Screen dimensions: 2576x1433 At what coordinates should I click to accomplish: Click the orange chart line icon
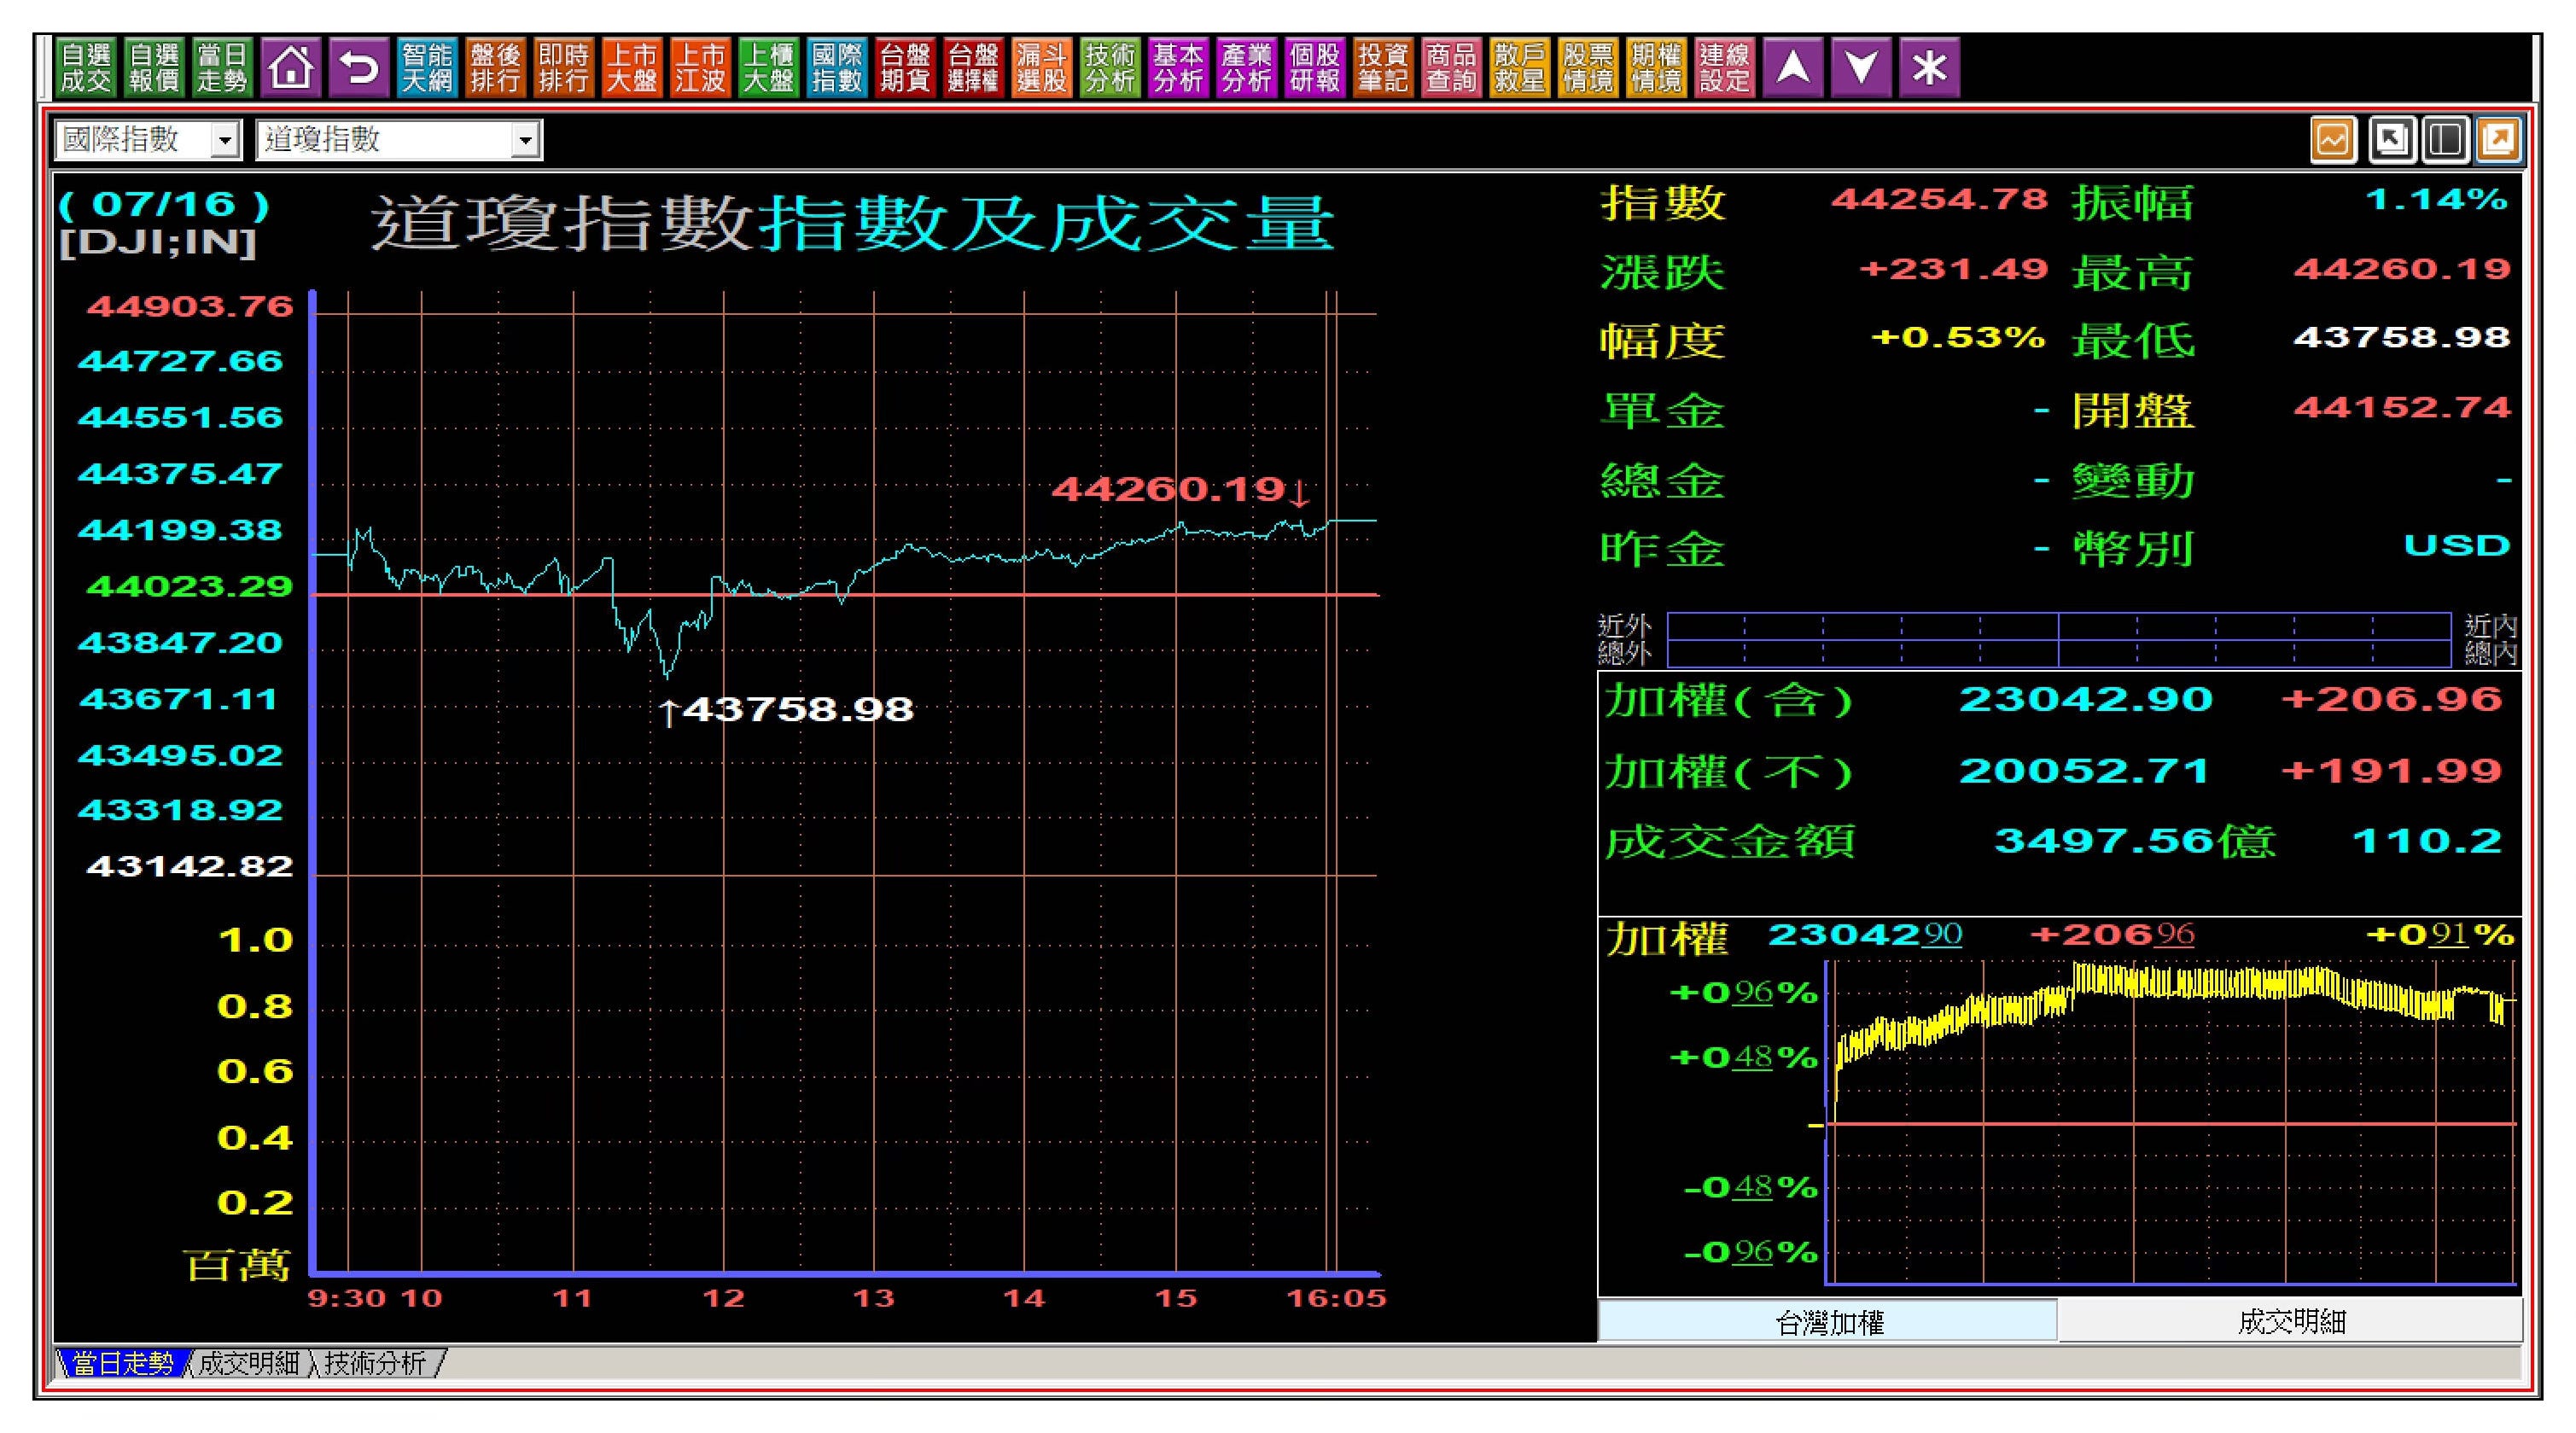click(2333, 140)
